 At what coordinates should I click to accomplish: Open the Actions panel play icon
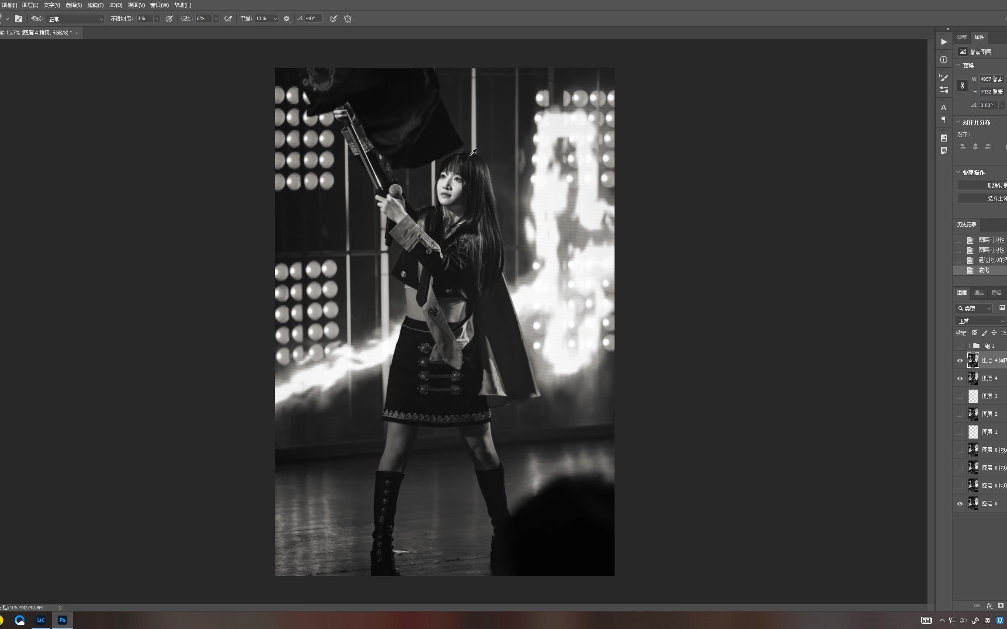pyautogui.click(x=944, y=42)
